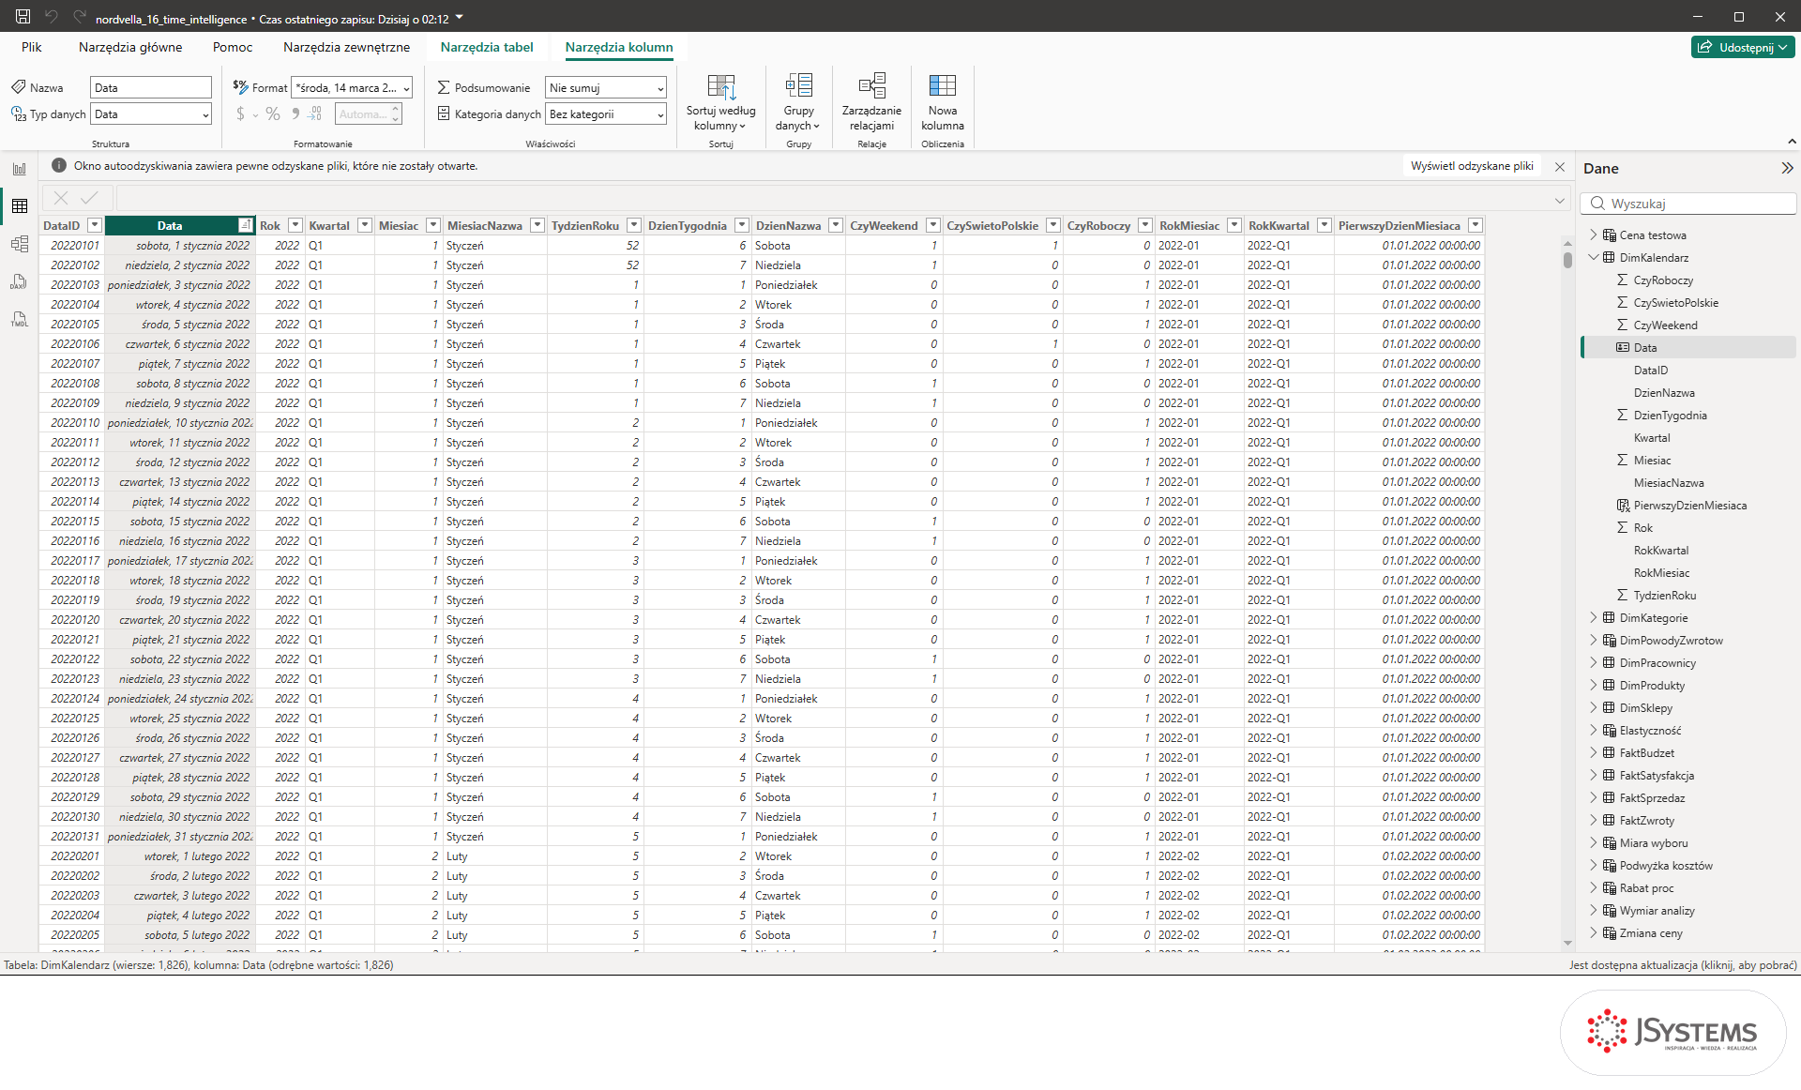1801x1090 pixels.
Task: Open Grupy danych ribbon button
Action: tap(798, 102)
